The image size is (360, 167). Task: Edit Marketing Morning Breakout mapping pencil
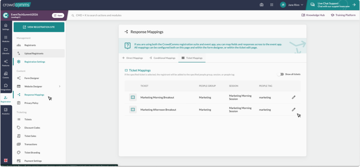pos(294,97)
